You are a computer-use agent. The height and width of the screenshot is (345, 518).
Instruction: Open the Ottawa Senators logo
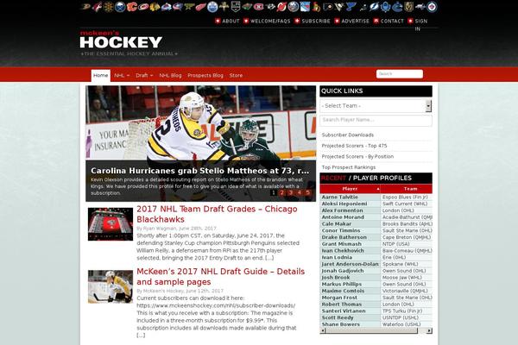[316, 7]
